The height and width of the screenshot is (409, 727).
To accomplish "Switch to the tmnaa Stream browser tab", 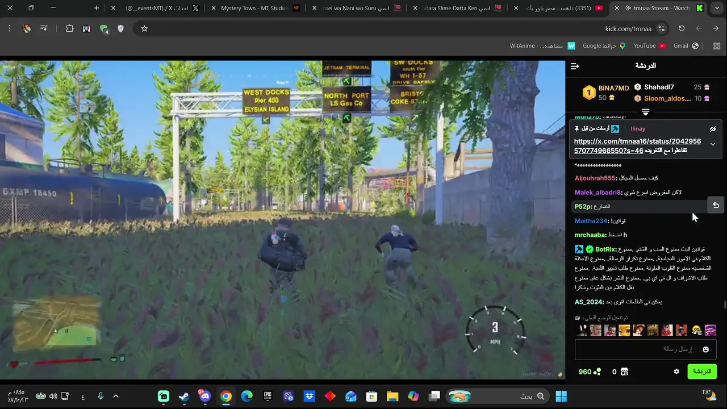I will pyautogui.click(x=659, y=8).
